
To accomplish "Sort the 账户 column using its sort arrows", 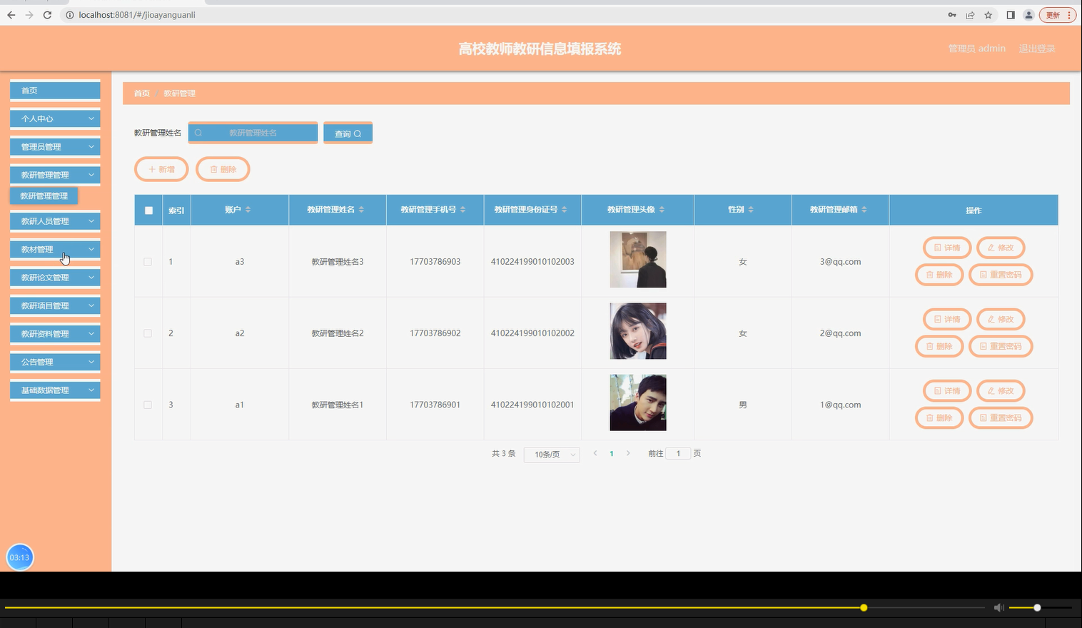I will (248, 209).
